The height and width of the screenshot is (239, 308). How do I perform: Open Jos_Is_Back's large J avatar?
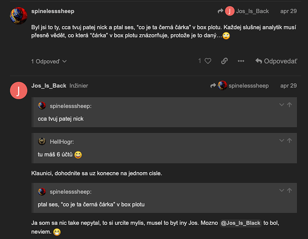19,90
